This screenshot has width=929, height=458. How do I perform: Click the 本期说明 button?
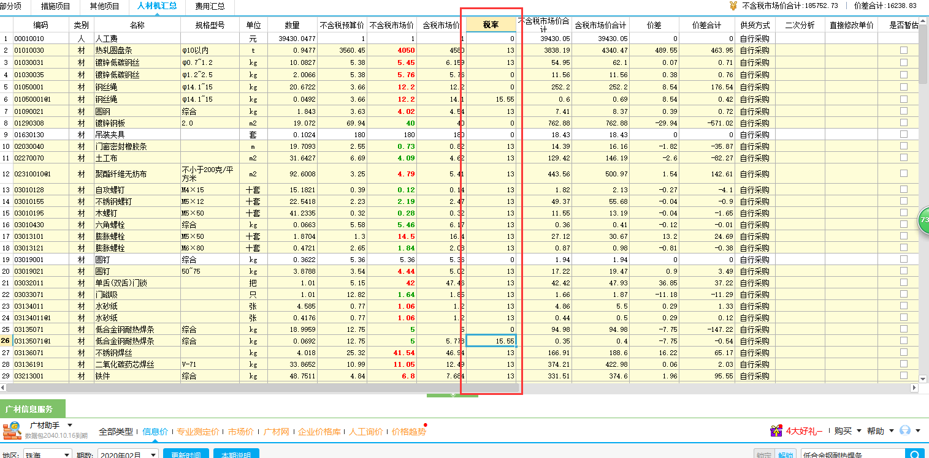pos(236,455)
